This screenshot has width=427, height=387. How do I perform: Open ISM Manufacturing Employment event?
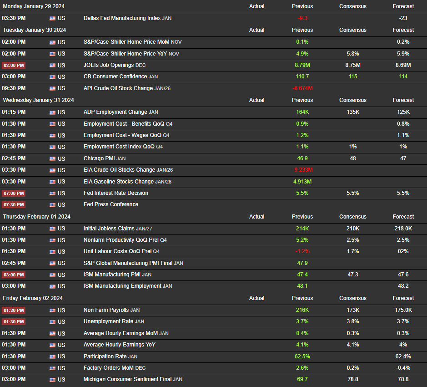coord(128,286)
